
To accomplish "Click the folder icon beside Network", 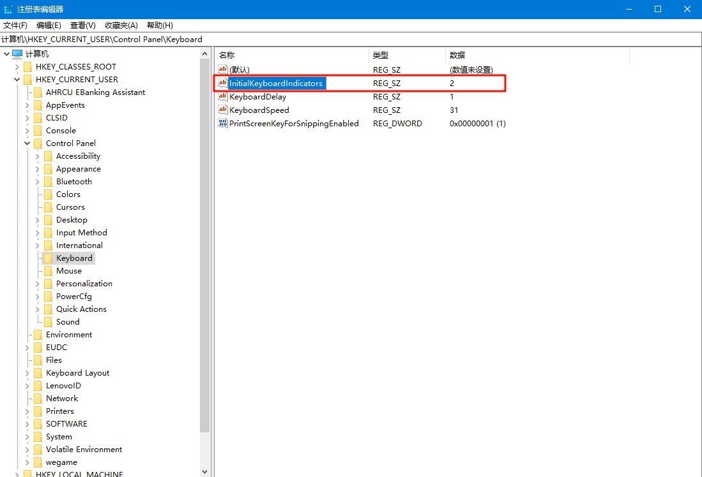I will point(38,399).
